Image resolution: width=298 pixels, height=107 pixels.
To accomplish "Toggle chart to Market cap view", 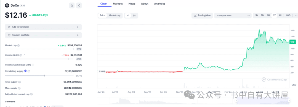I will coord(115,15).
